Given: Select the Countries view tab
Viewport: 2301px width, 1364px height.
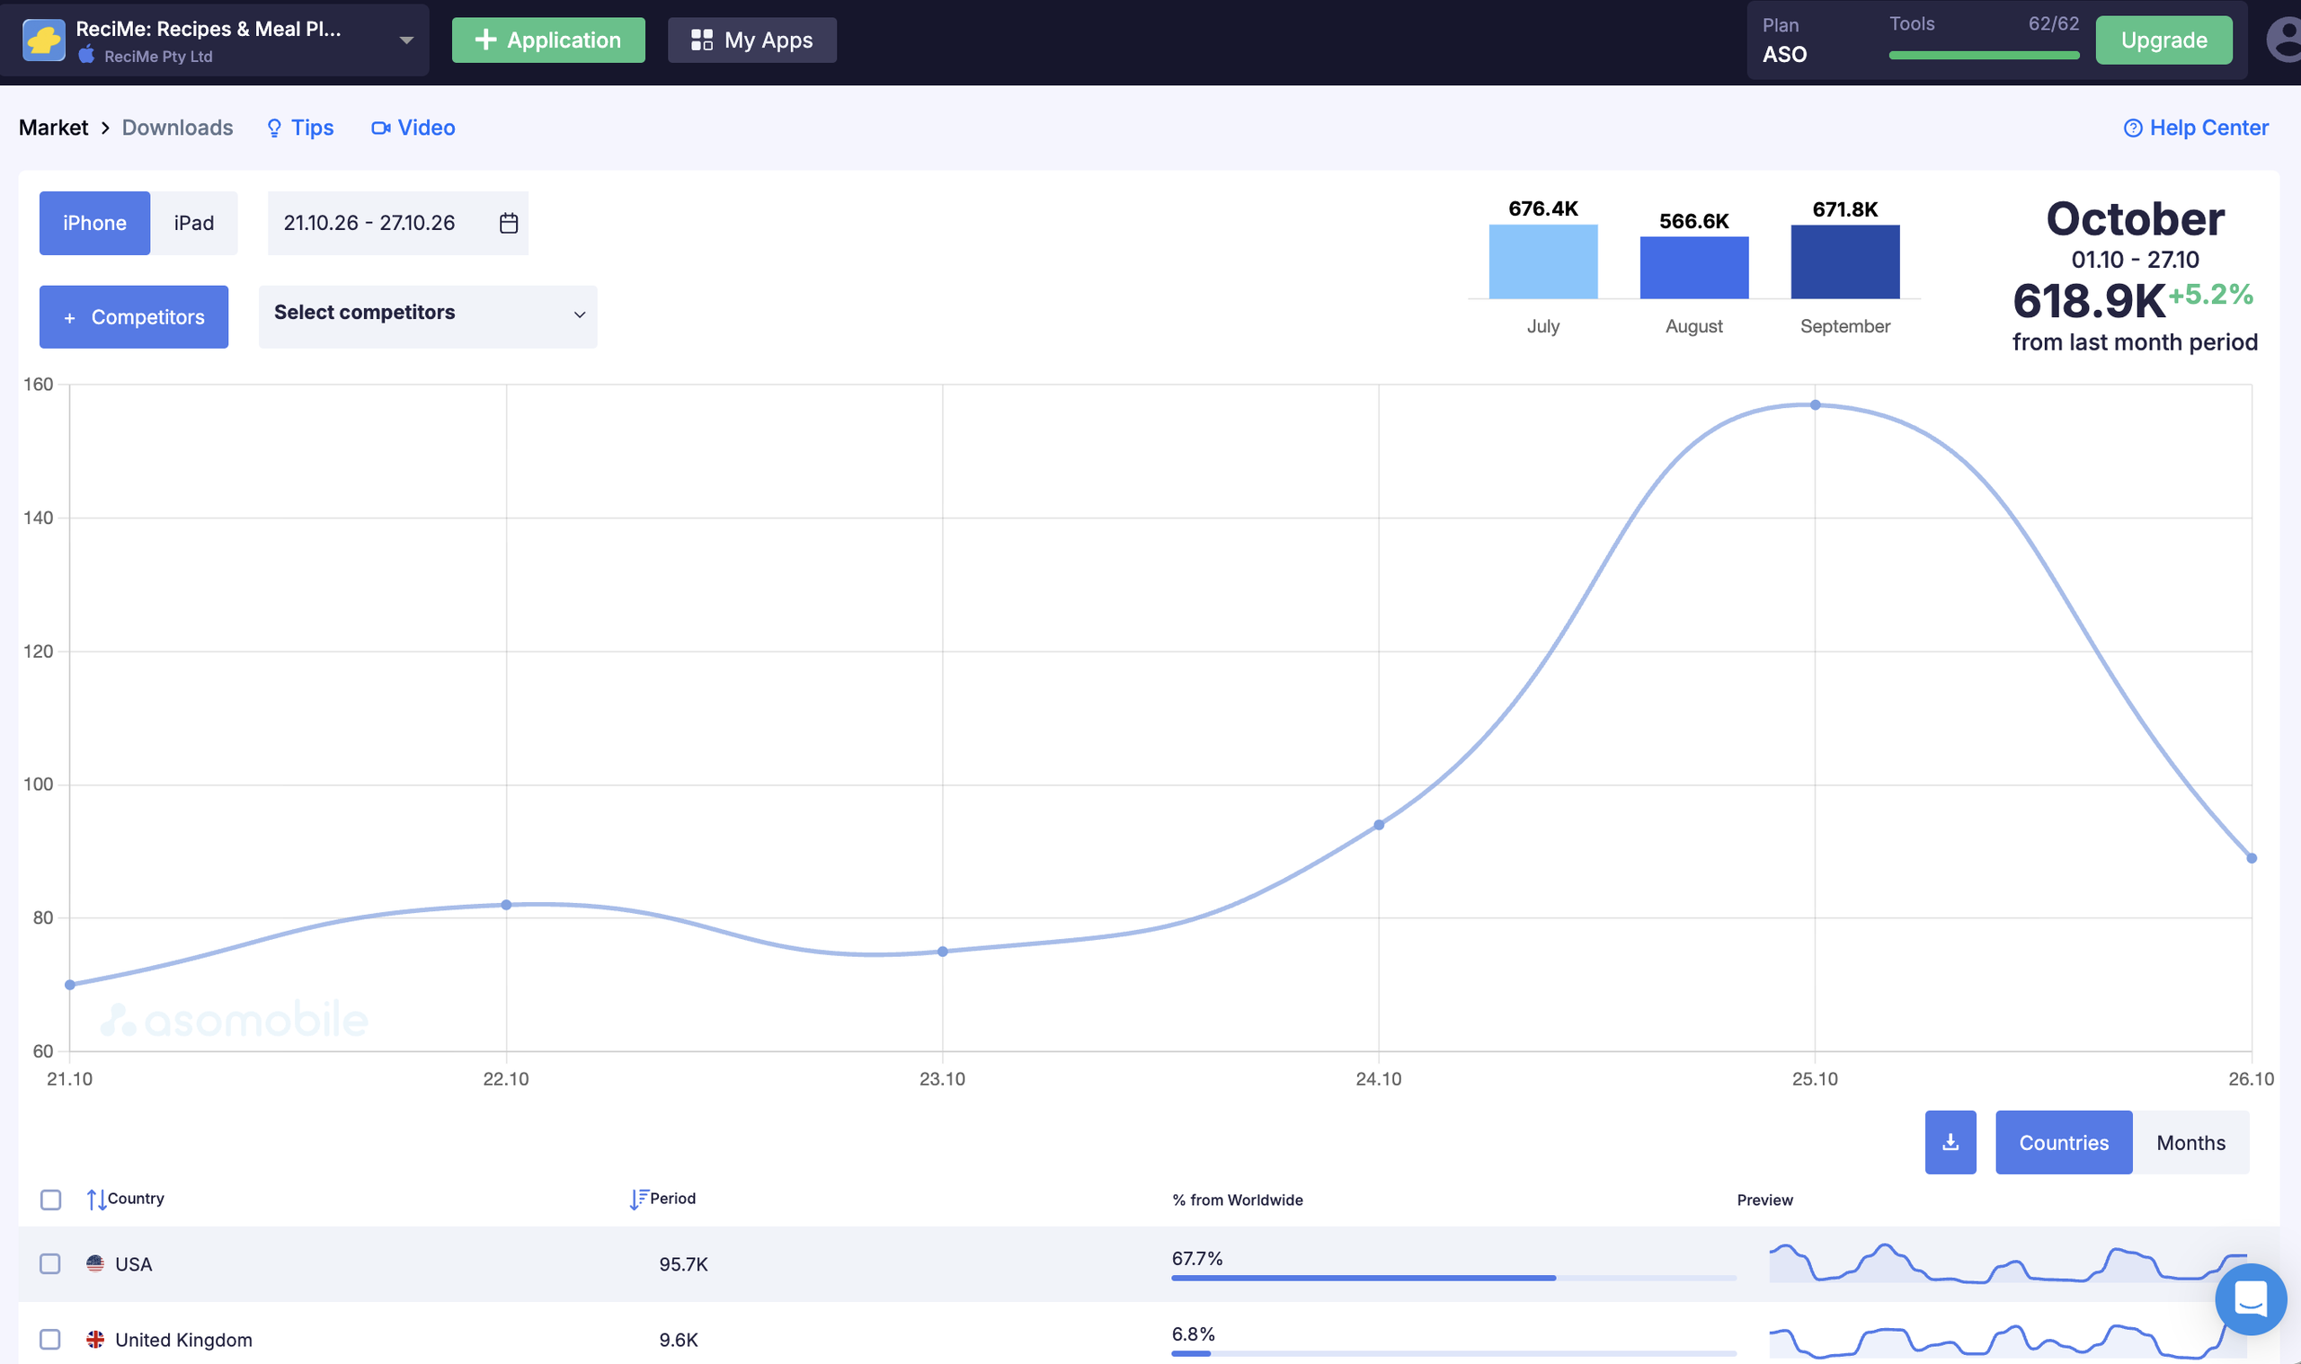Looking at the screenshot, I should pyautogui.click(x=2064, y=1142).
